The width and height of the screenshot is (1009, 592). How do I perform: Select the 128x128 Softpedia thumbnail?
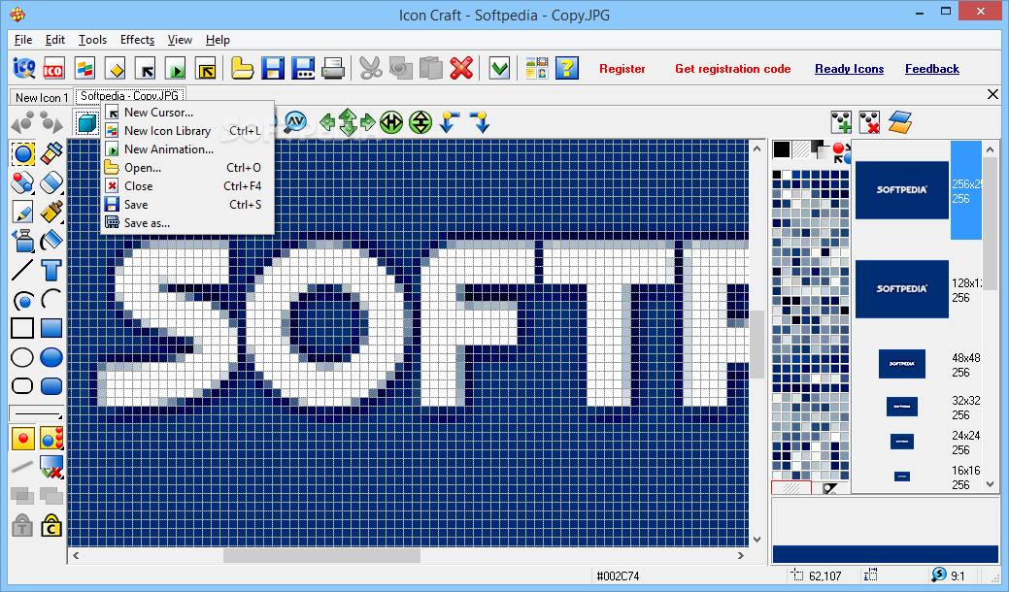(901, 288)
